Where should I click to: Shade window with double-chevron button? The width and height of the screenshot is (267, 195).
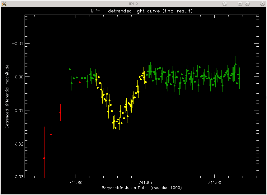pyautogui.click(x=225, y=3)
